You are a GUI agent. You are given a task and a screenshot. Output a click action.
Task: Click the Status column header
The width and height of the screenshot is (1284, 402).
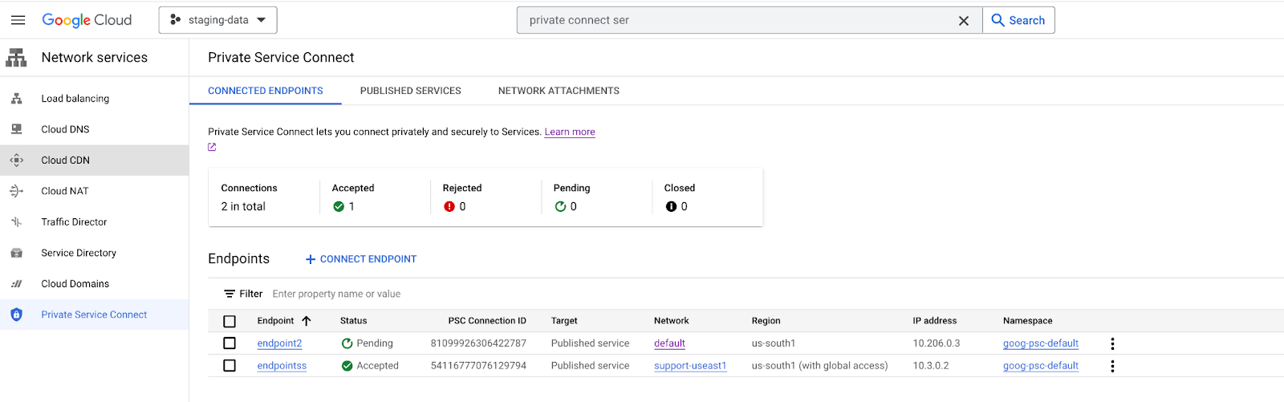tap(353, 321)
